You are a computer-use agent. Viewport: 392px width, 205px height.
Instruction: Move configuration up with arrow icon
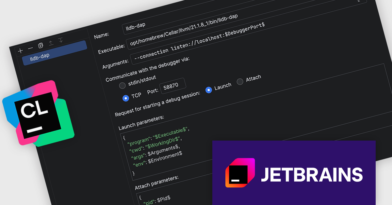51,43
